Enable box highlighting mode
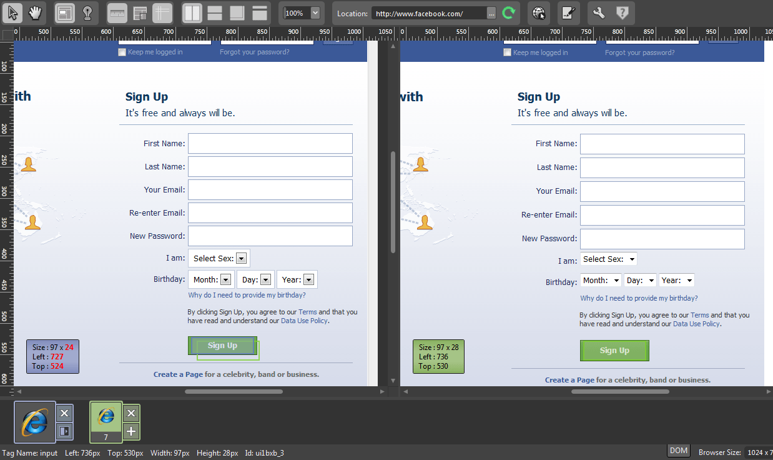The width and height of the screenshot is (773, 460). point(64,12)
